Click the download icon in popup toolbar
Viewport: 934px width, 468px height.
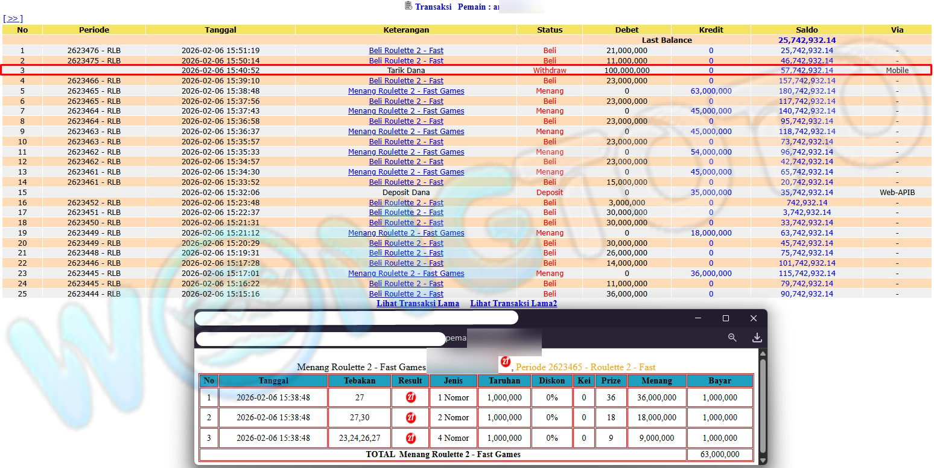pos(757,338)
